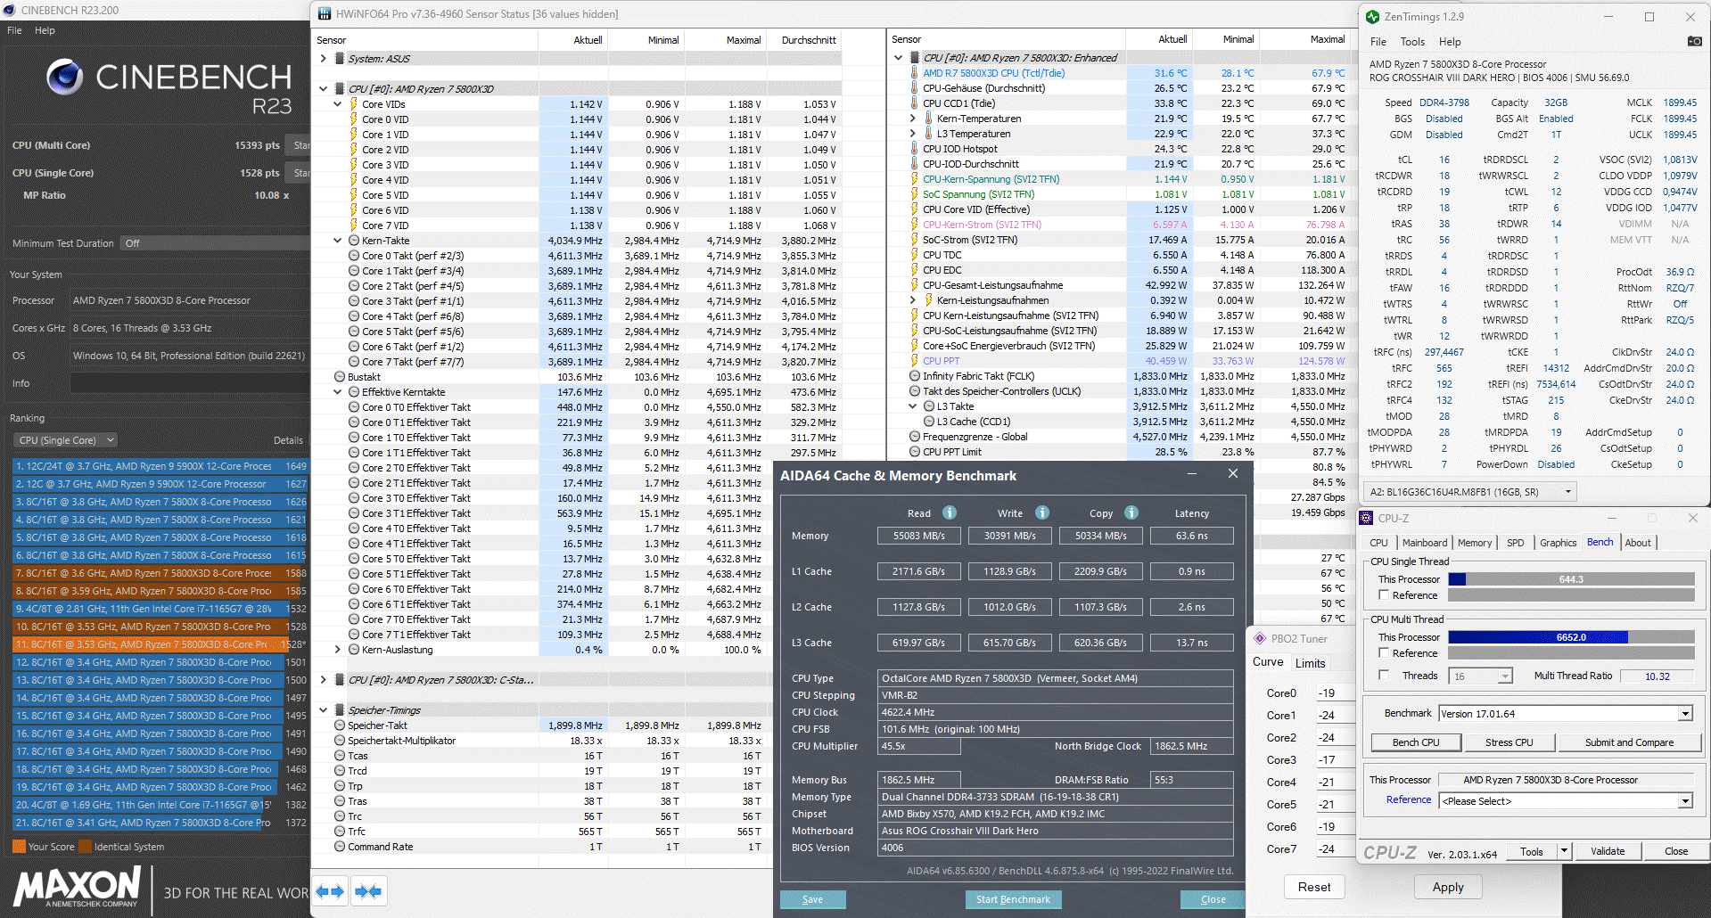Click the Details link in the Cinebench ranking

(x=288, y=440)
